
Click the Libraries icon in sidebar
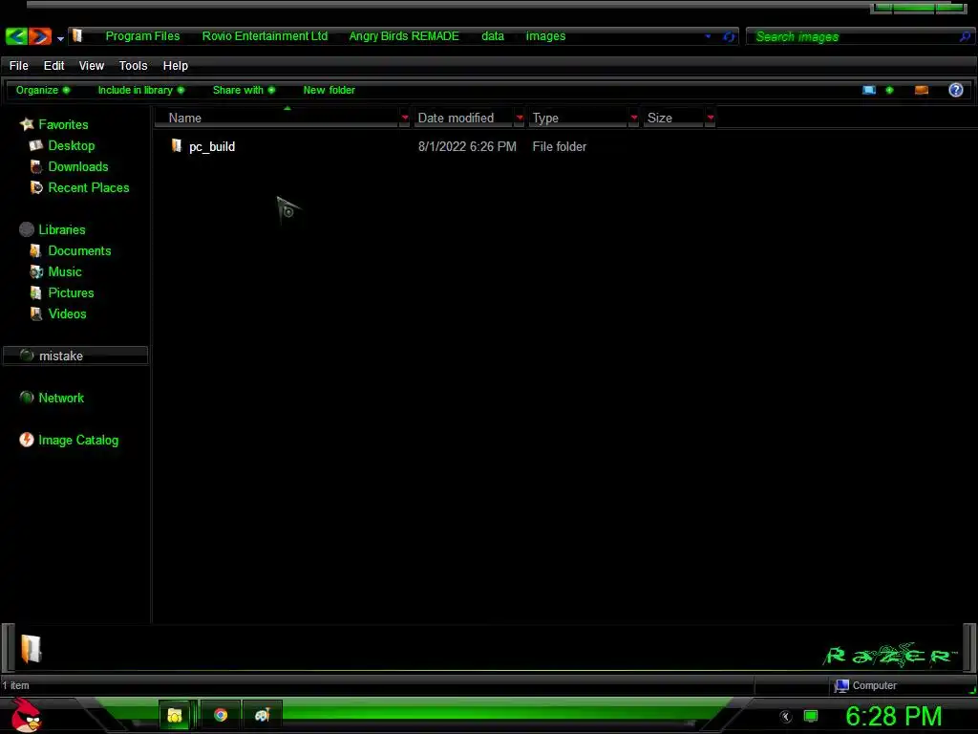26,229
